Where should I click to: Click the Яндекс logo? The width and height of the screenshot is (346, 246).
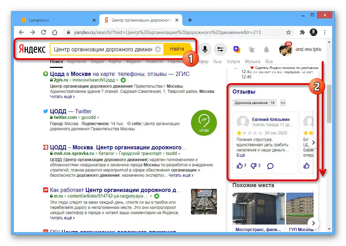pyautogui.click(x=32, y=49)
